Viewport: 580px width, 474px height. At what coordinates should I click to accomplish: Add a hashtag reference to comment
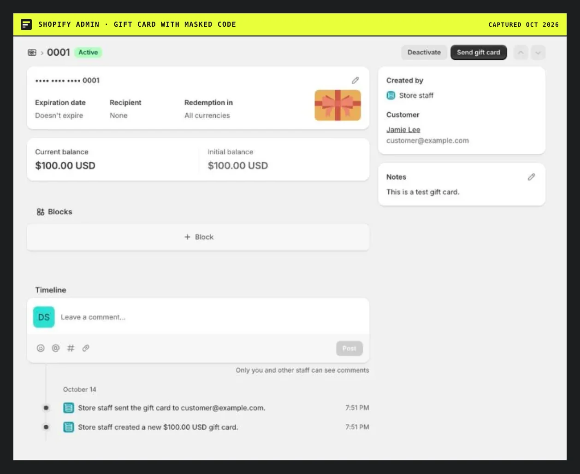71,348
